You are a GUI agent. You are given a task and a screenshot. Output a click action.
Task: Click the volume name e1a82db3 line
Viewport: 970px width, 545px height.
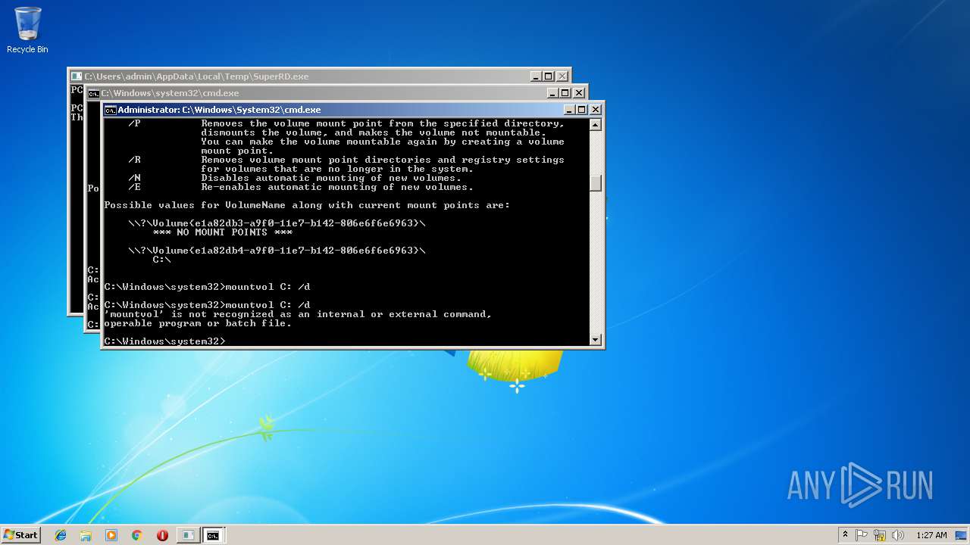[x=277, y=223]
